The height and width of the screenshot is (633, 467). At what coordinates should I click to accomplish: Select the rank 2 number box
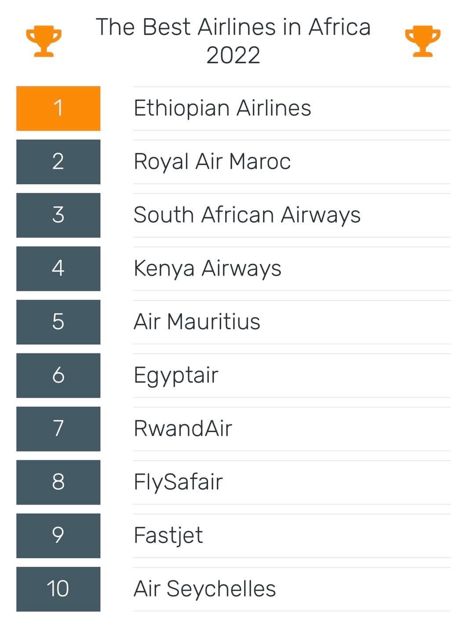point(58,161)
